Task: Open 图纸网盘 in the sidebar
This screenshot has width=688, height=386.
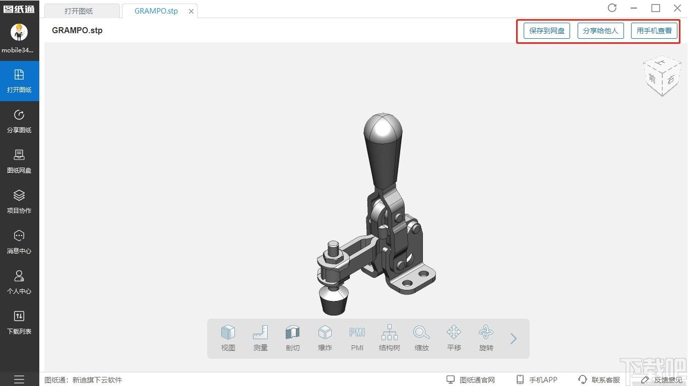Action: pos(19,162)
